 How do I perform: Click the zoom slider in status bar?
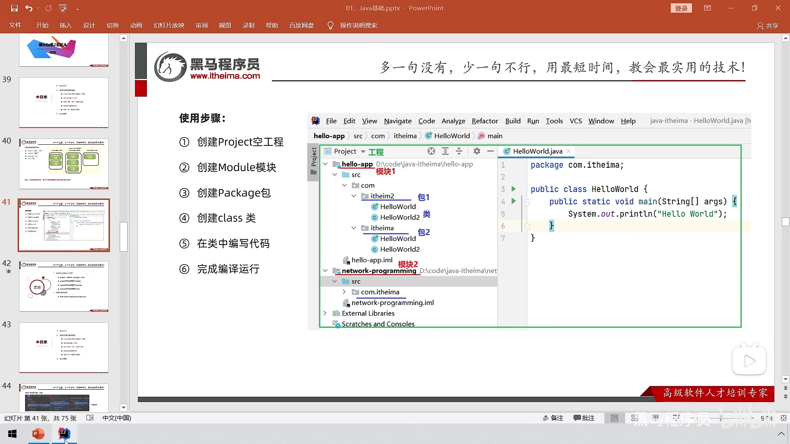pyautogui.click(x=721, y=418)
